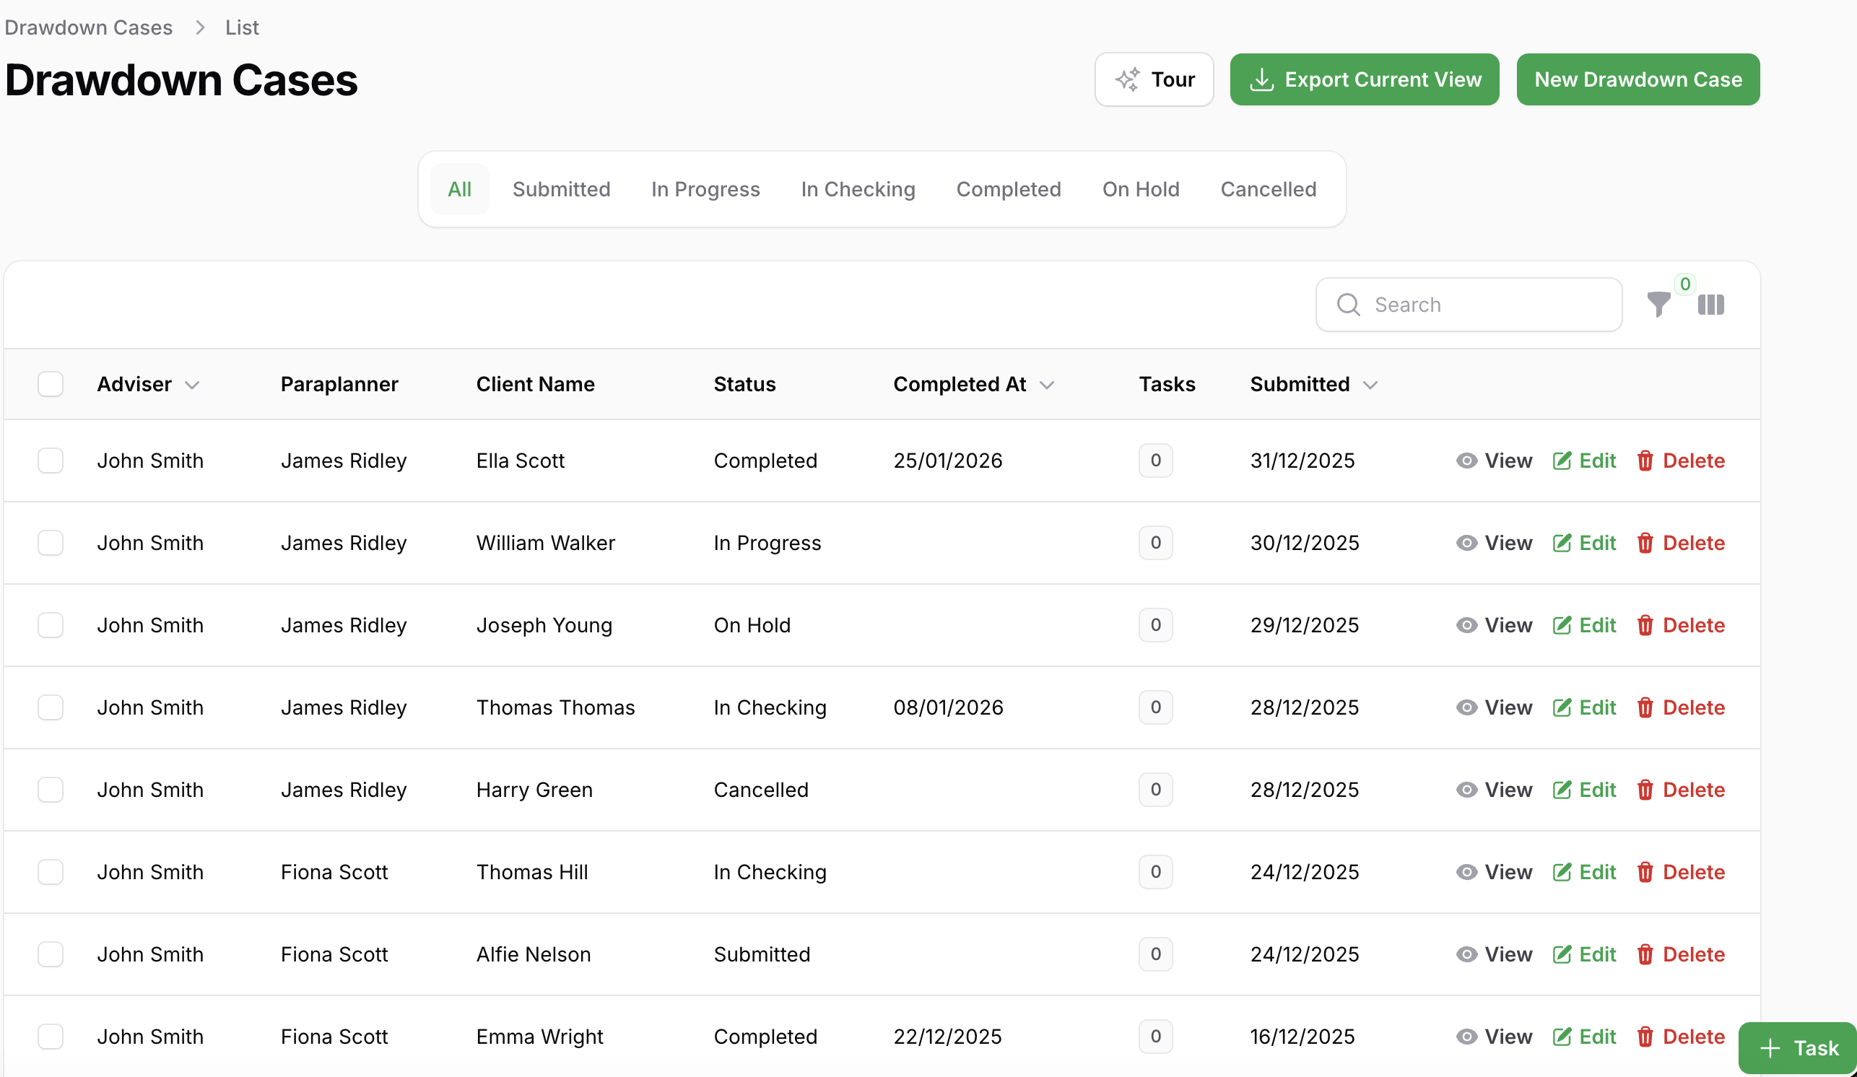Select the Emma Wright row checkbox
The width and height of the screenshot is (1857, 1077).
(x=51, y=1037)
